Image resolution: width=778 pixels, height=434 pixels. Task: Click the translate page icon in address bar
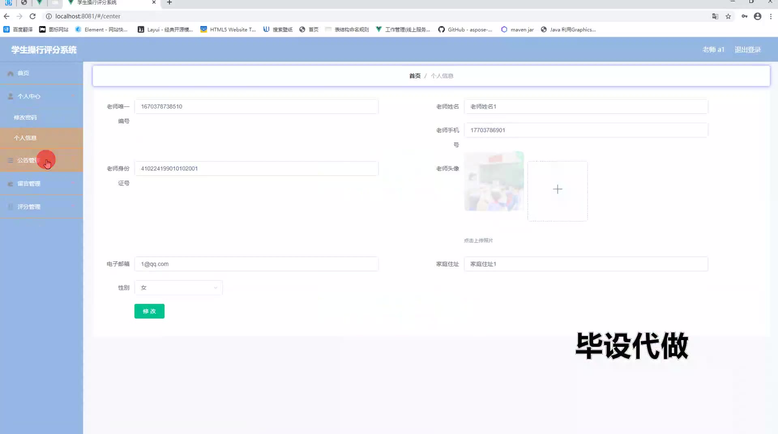715,16
